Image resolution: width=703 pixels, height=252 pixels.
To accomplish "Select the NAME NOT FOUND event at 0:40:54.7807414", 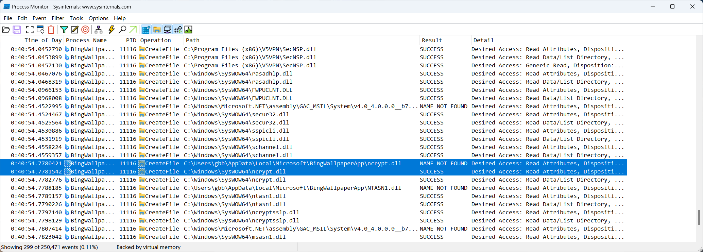I will point(314,229).
